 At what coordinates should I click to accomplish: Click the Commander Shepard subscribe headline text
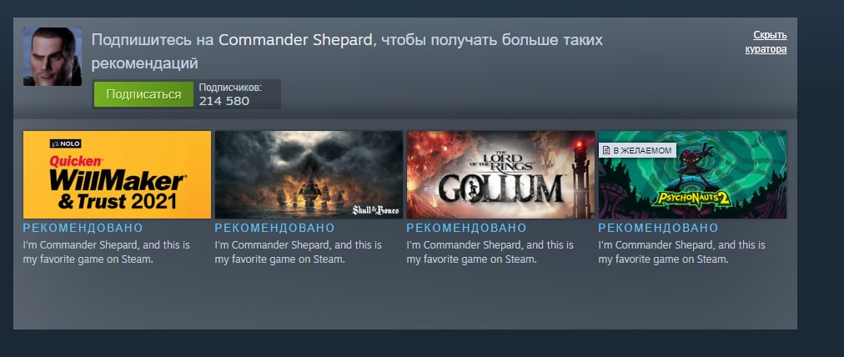tap(347, 51)
